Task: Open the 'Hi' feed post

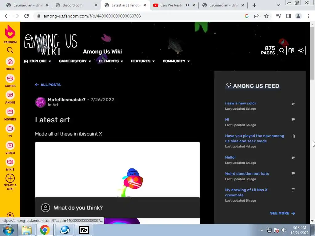Action: pos(227,120)
